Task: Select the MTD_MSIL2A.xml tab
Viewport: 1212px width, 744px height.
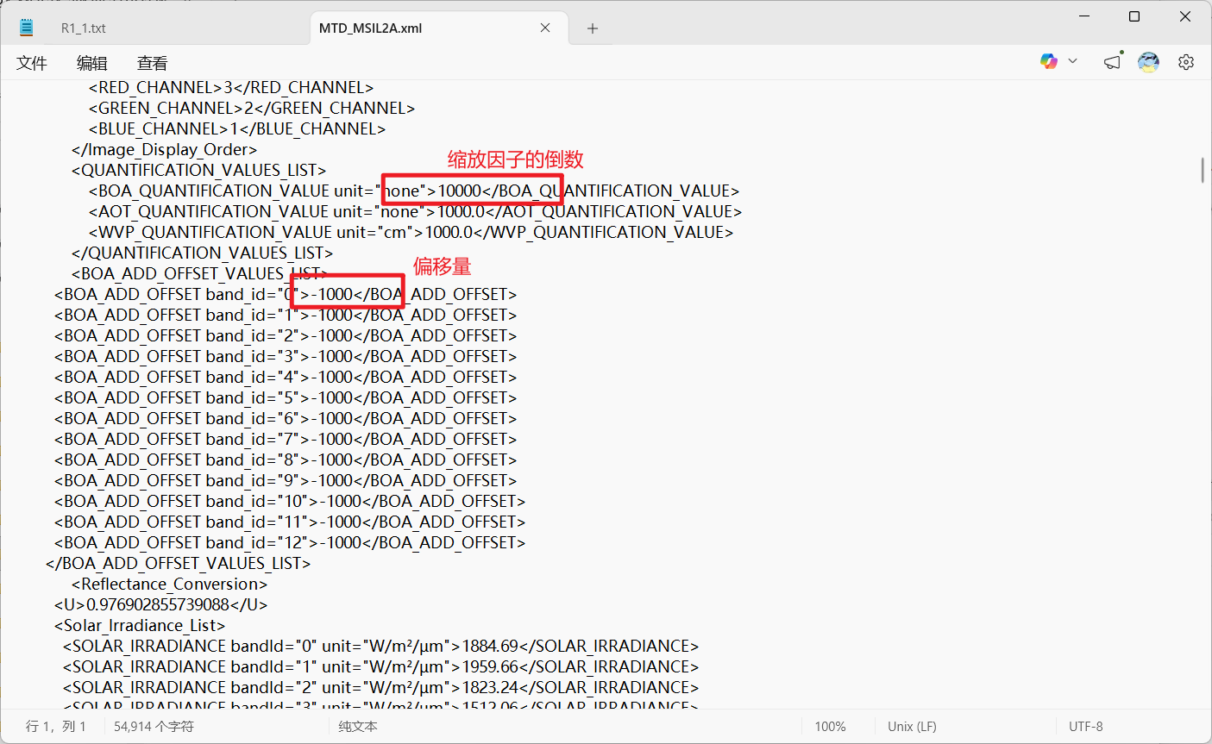Action: tap(371, 28)
